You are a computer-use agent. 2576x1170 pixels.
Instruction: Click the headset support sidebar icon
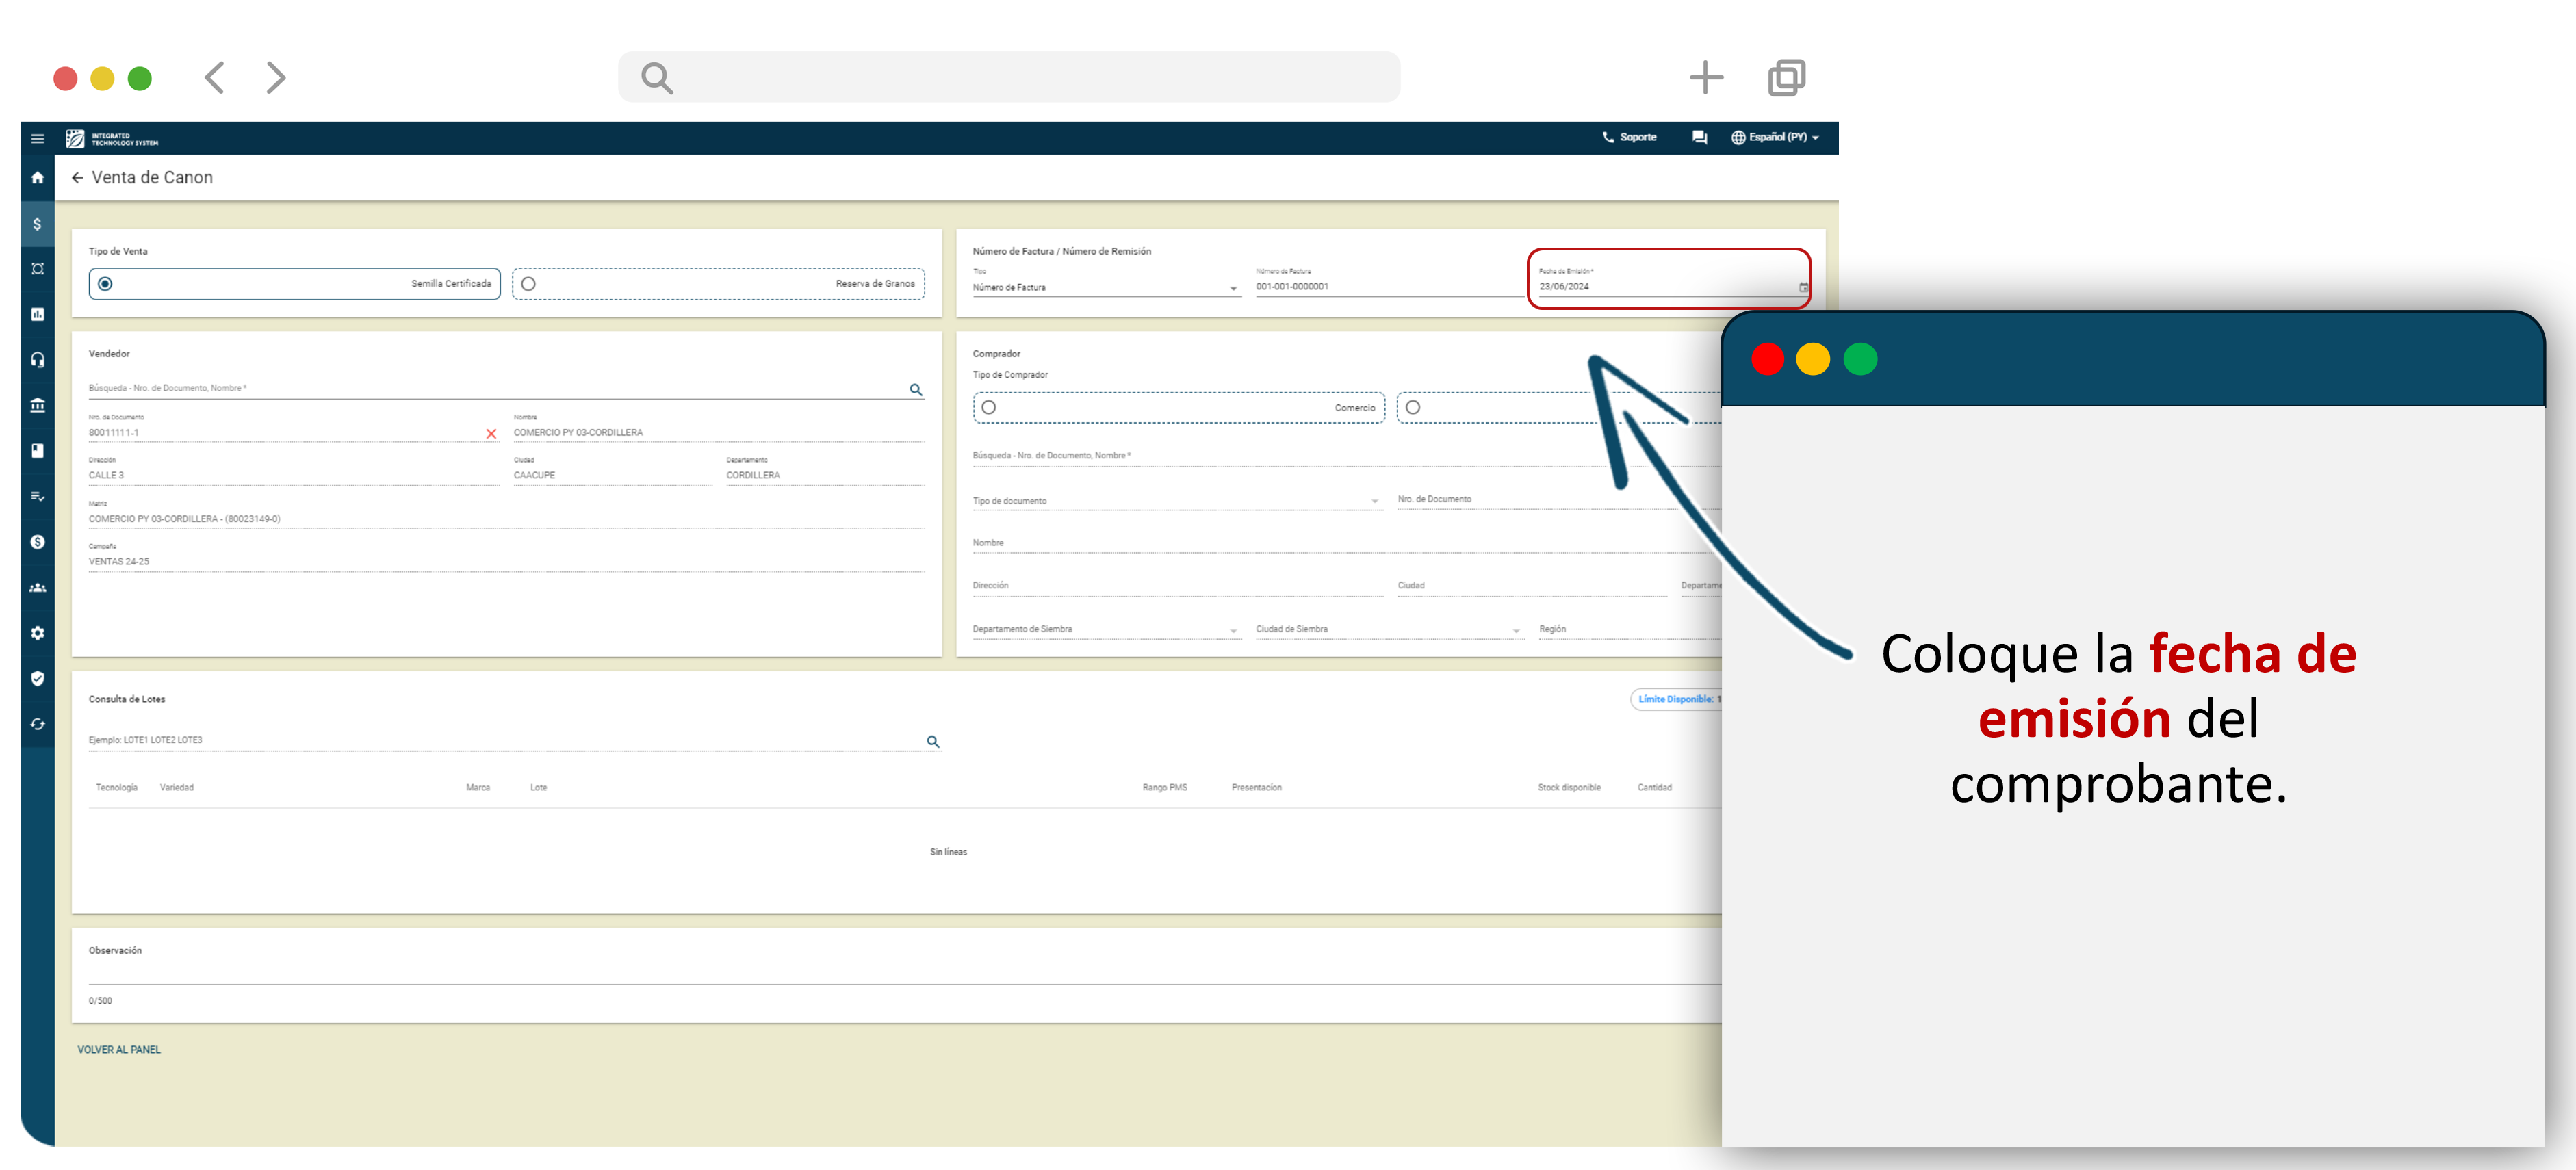(x=37, y=360)
